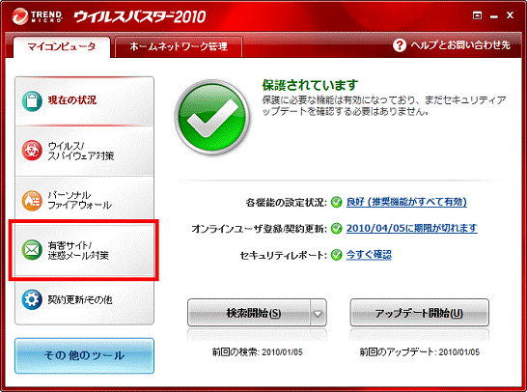Open the 今すぐ確認 link
The width and height of the screenshot is (527, 392).
pyautogui.click(x=369, y=255)
